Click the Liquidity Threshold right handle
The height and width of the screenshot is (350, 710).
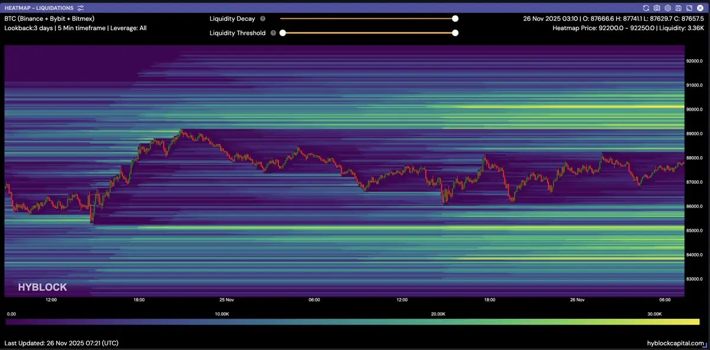click(x=455, y=33)
